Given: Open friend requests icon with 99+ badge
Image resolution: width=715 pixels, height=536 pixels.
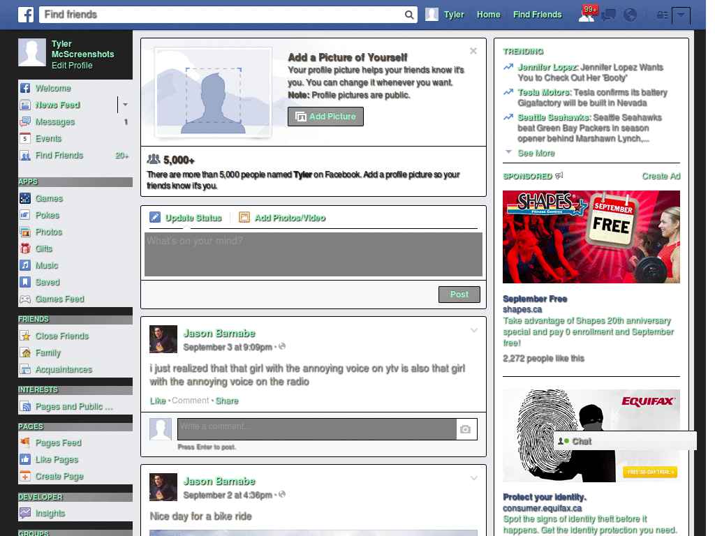Looking at the screenshot, I should pyautogui.click(x=587, y=15).
